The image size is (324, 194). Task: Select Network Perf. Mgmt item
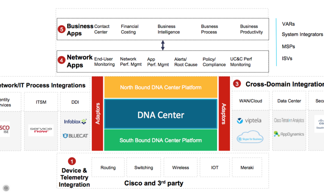pos(131,62)
